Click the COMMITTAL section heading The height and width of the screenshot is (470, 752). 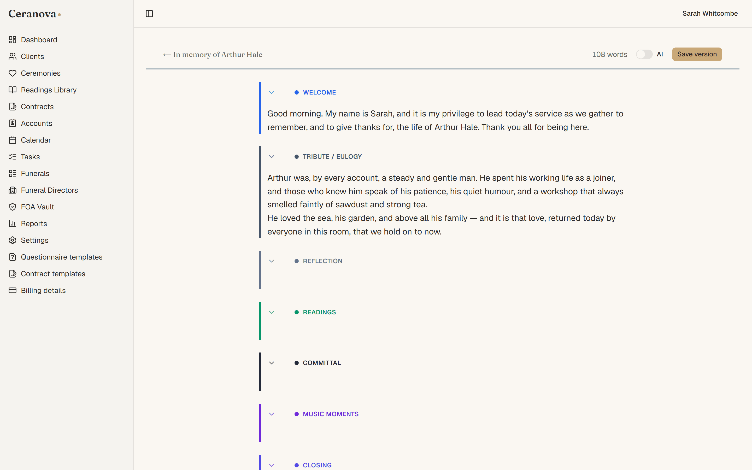[322, 363]
